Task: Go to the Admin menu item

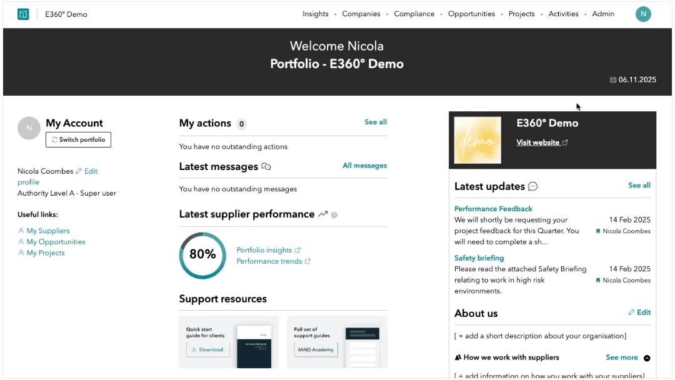Action: pos(603,14)
